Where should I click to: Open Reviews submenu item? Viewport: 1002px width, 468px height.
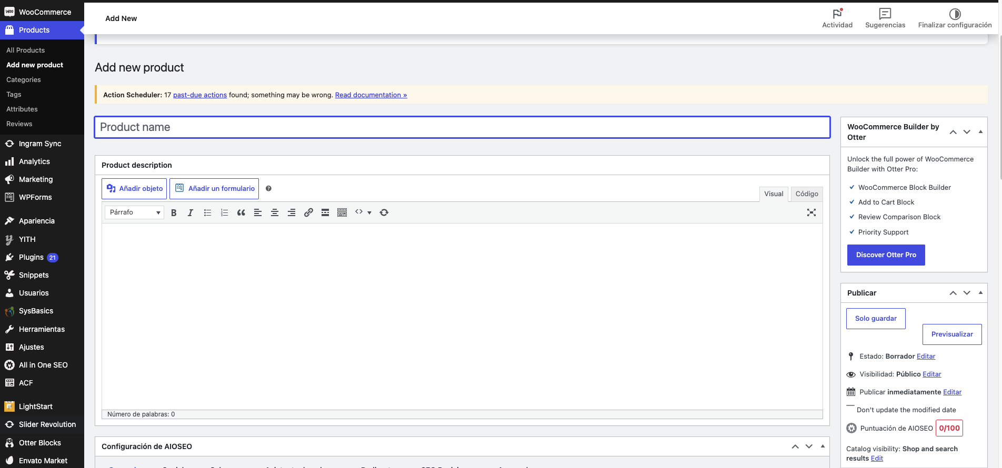tap(19, 124)
